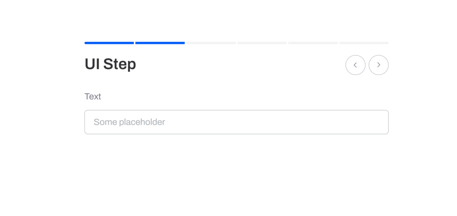Screen dimensions: 457x216
Task: Jump to the sixth progress segment
Action: point(363,43)
